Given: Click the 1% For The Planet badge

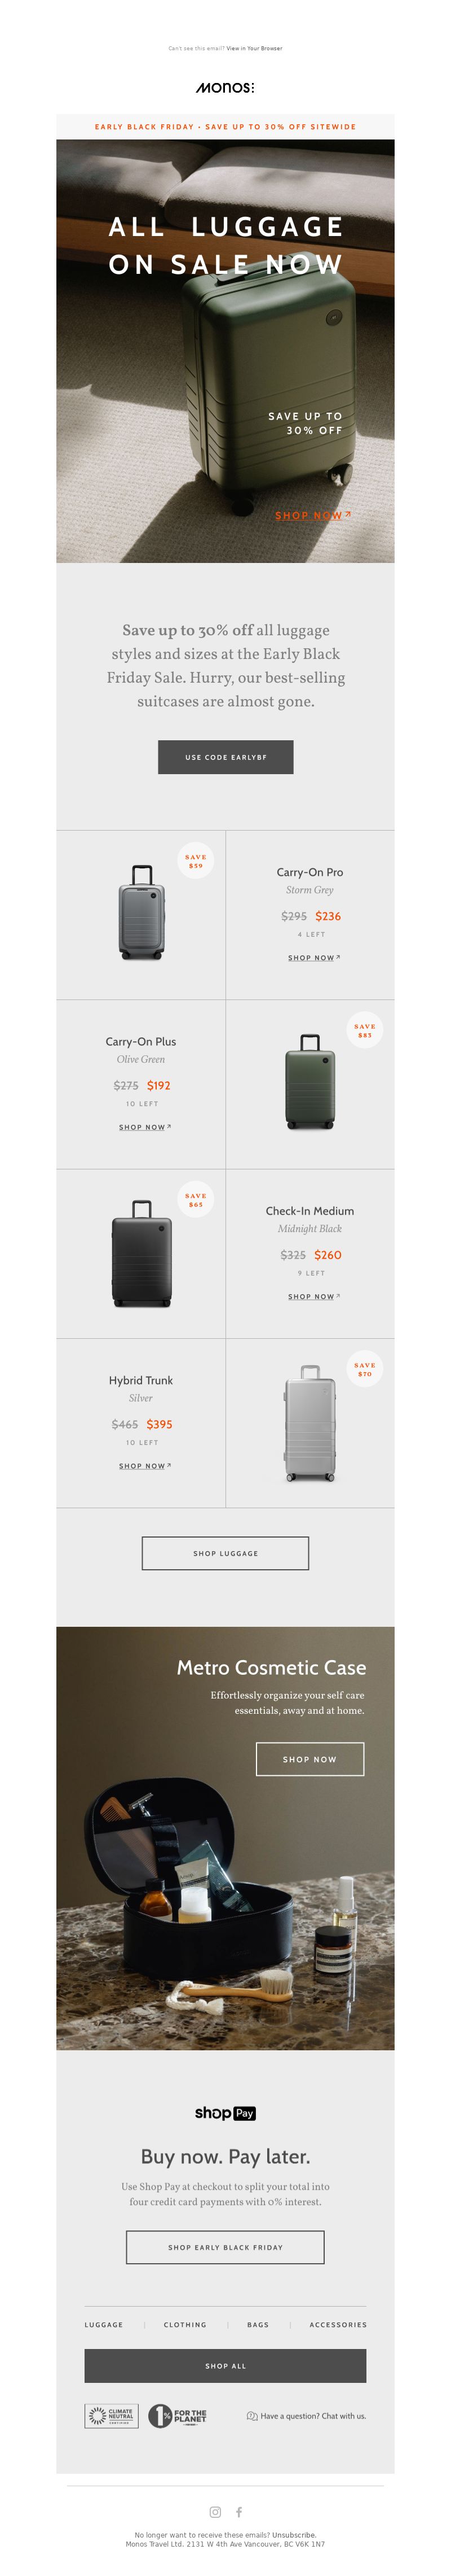Looking at the screenshot, I should click(x=178, y=2415).
